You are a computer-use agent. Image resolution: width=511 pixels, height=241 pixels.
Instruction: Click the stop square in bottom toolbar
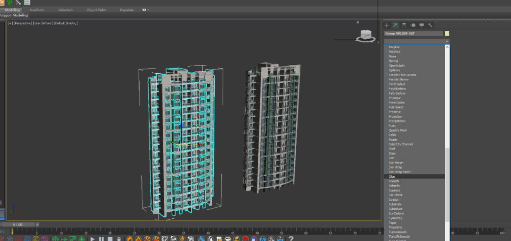pyautogui.click(x=110, y=239)
